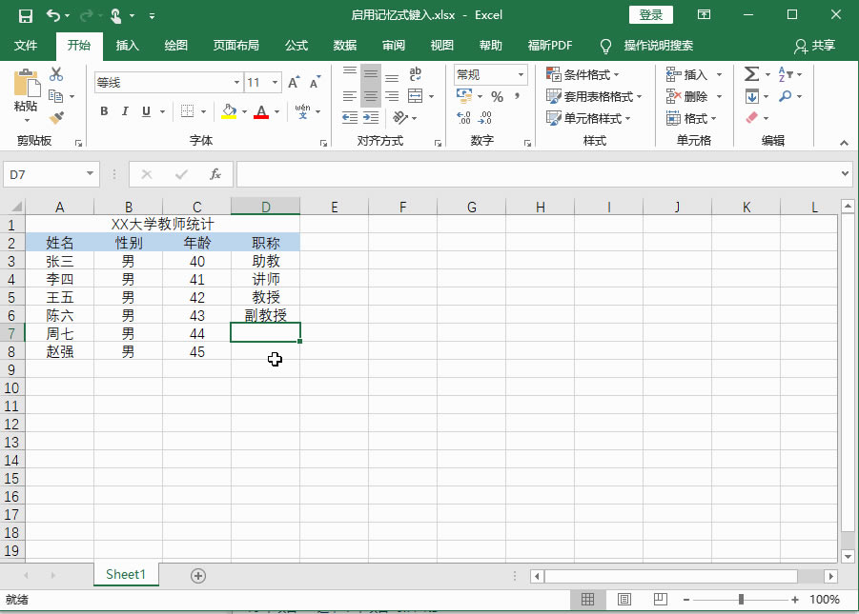Click the Increase Decimal icon
This screenshot has height=614, width=859.
(x=463, y=116)
